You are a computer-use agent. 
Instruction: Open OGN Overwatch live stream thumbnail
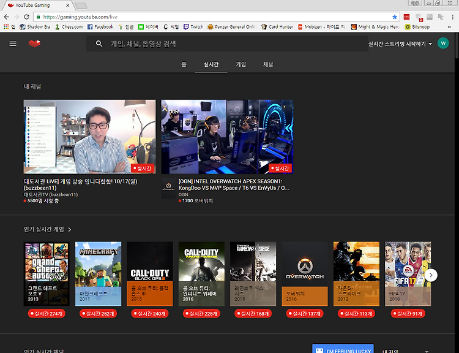pos(227,137)
